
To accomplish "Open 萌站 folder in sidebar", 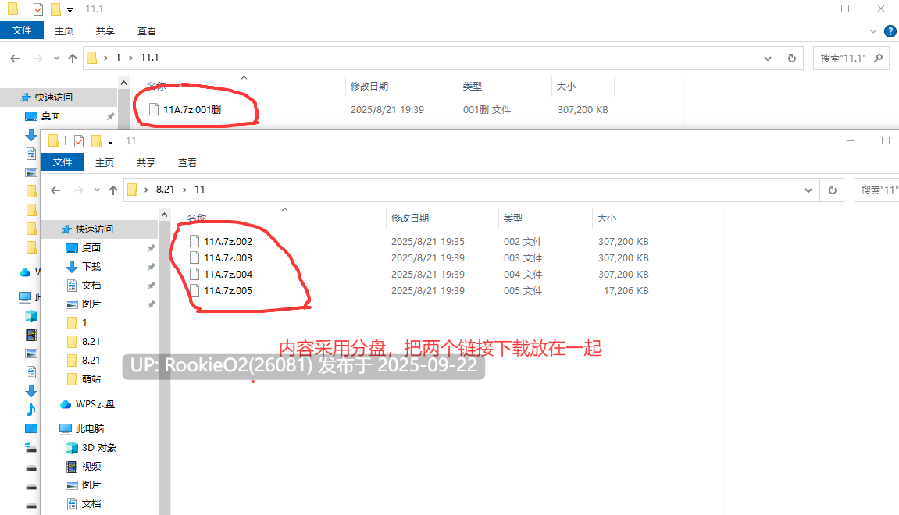I will (x=91, y=378).
